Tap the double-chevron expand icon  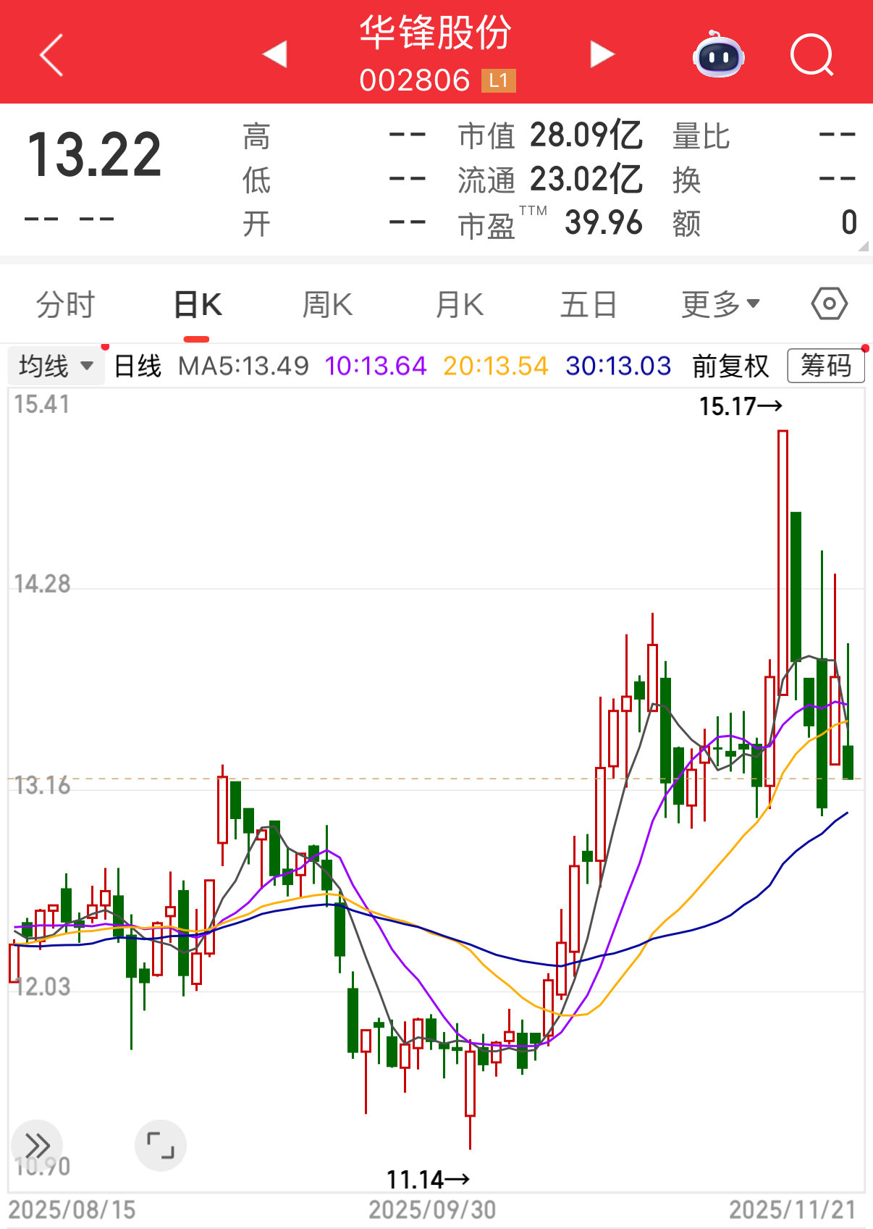(x=37, y=1145)
